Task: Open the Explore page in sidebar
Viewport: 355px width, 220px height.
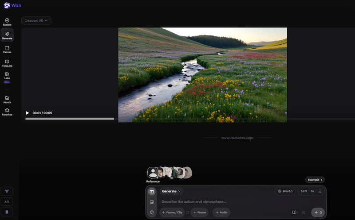Action: coord(7,22)
